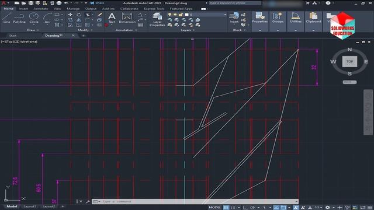
Task: Open the Help question mark icon
Action: (328, 3)
